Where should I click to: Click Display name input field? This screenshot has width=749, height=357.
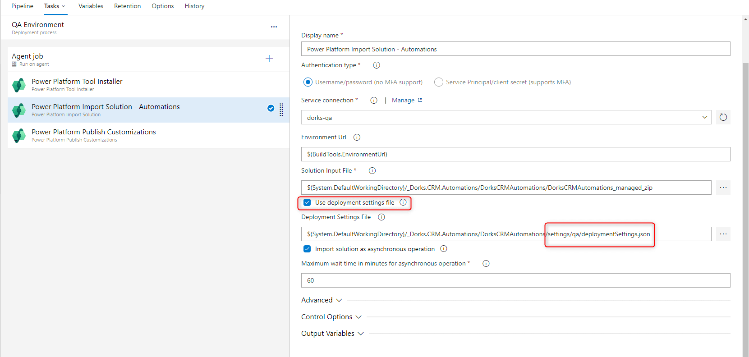pos(516,49)
